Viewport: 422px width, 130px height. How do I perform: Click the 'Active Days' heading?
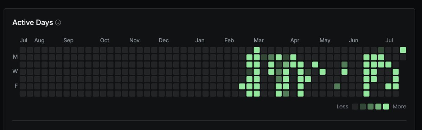pos(33,23)
